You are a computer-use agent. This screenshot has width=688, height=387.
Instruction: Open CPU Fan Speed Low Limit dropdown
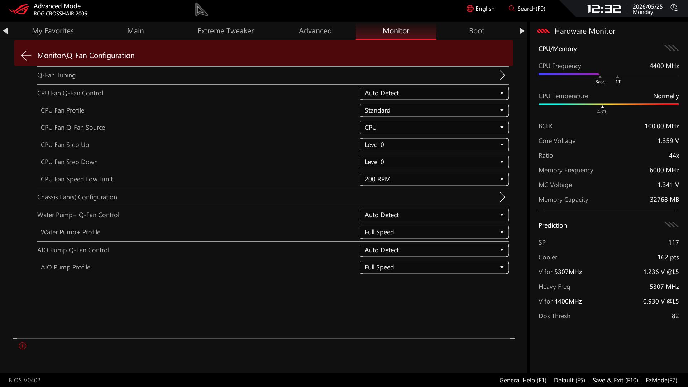click(x=434, y=179)
